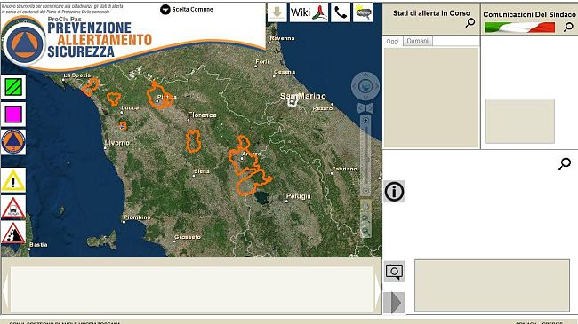Click the download arrow icon
This screenshot has height=324, width=578.
[277, 13]
